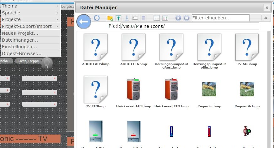Close the Datei Manager dialog
The width and height of the screenshot is (274, 148).
tap(267, 8)
